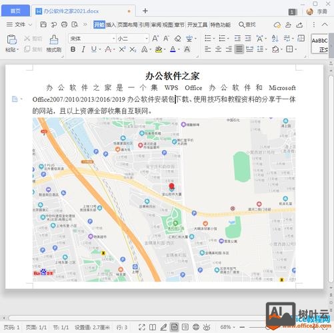Click the Clear Formatting eraser icon

coord(177,39)
